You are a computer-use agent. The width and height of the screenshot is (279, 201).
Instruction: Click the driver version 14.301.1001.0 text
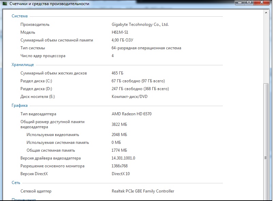[x=123, y=158]
